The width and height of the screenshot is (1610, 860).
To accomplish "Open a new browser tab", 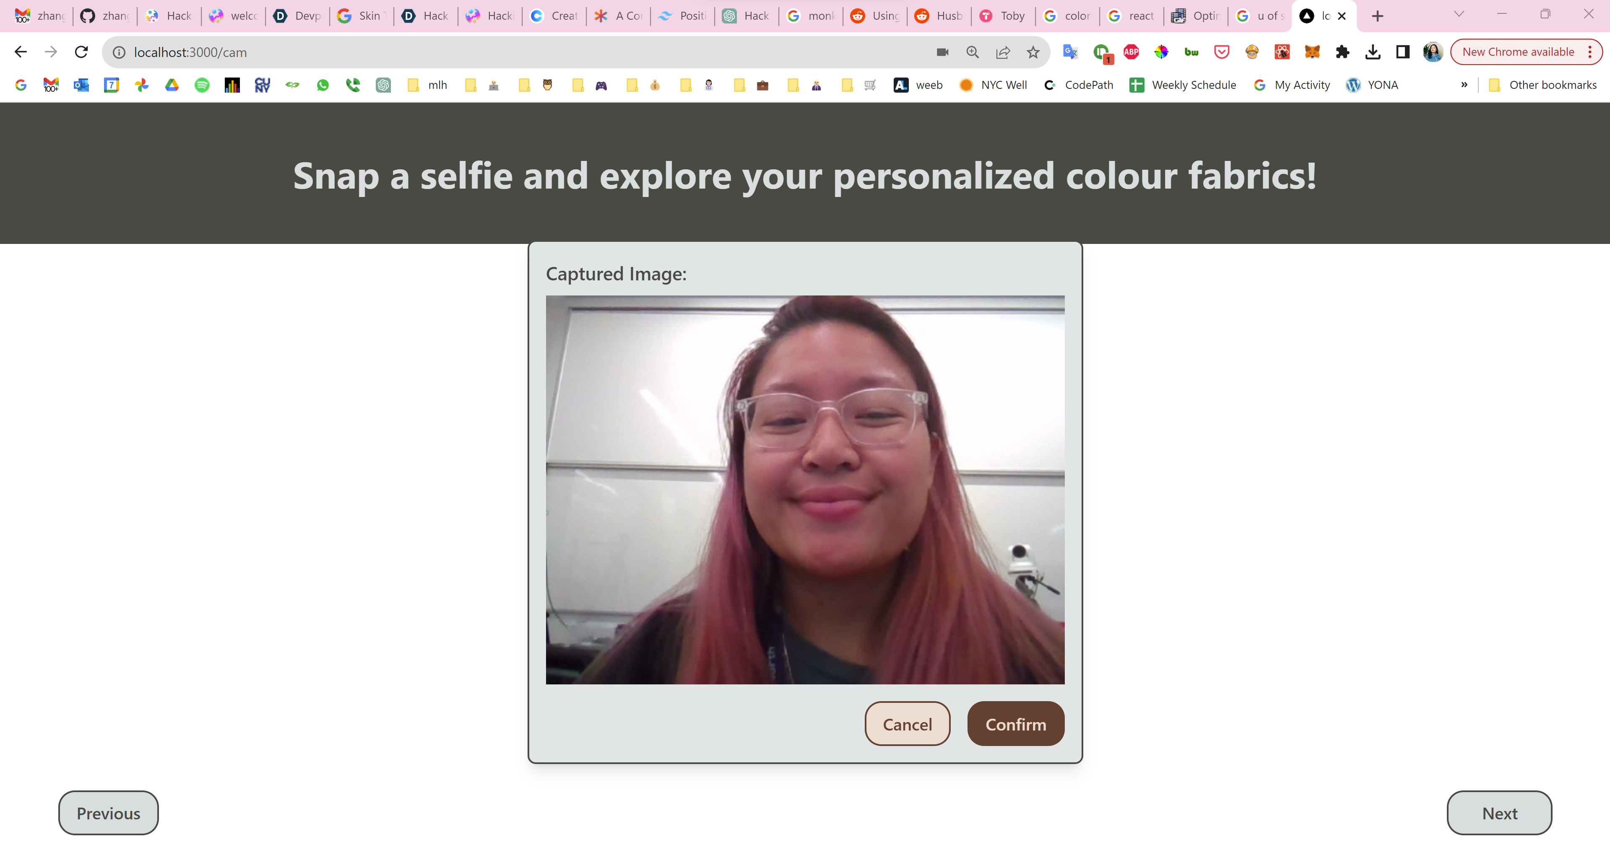I will tap(1377, 16).
